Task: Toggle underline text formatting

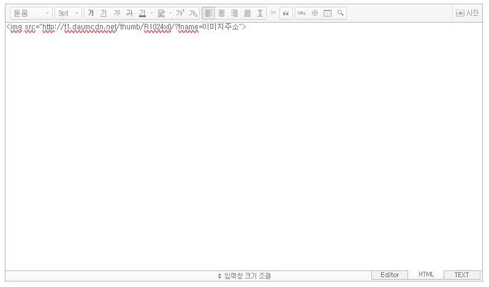Action: (104, 13)
